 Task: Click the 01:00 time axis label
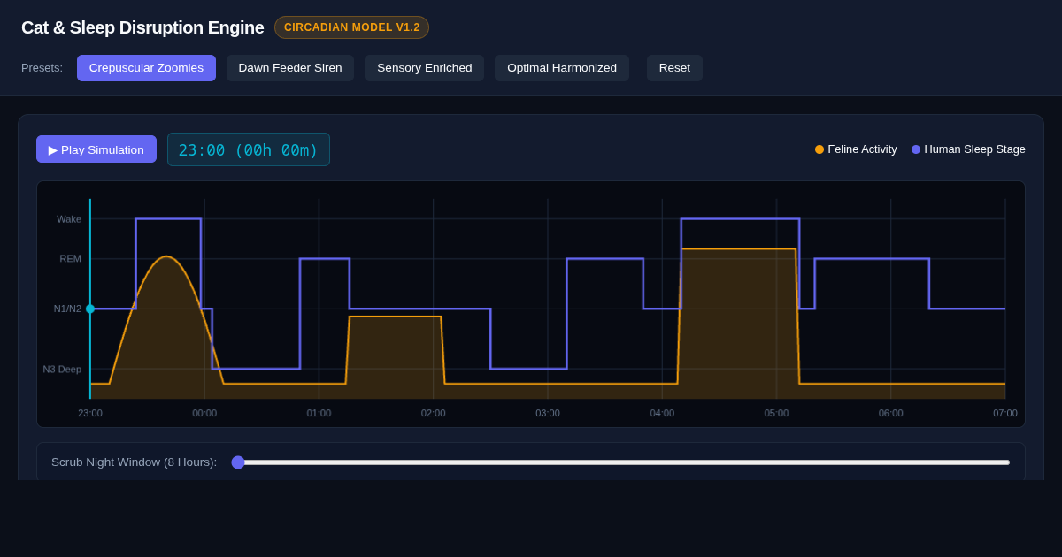[319, 413]
